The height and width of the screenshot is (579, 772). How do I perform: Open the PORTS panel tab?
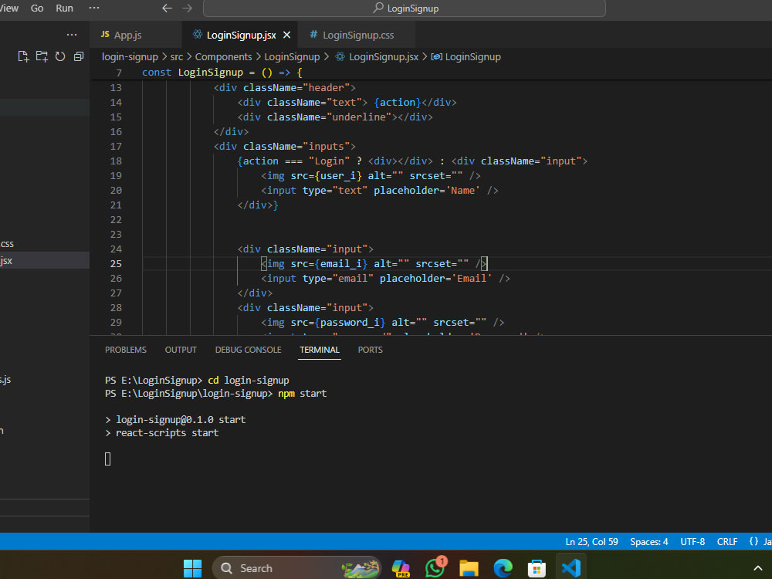pos(371,350)
